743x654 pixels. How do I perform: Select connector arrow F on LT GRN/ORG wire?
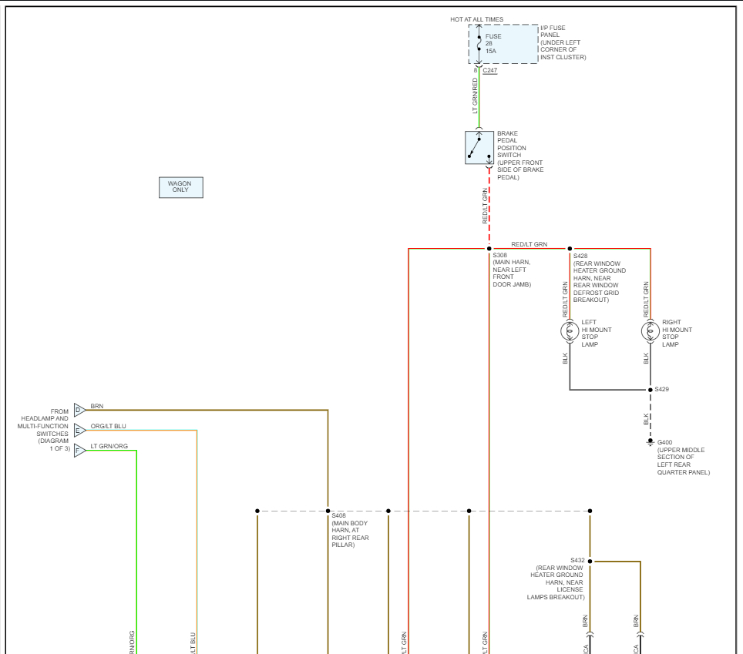coord(79,450)
